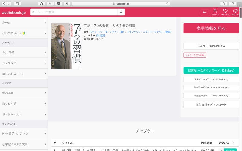The height and width of the screenshot is (151, 242).
Task: Go back with the browser back arrow
Action: coord(4,4)
